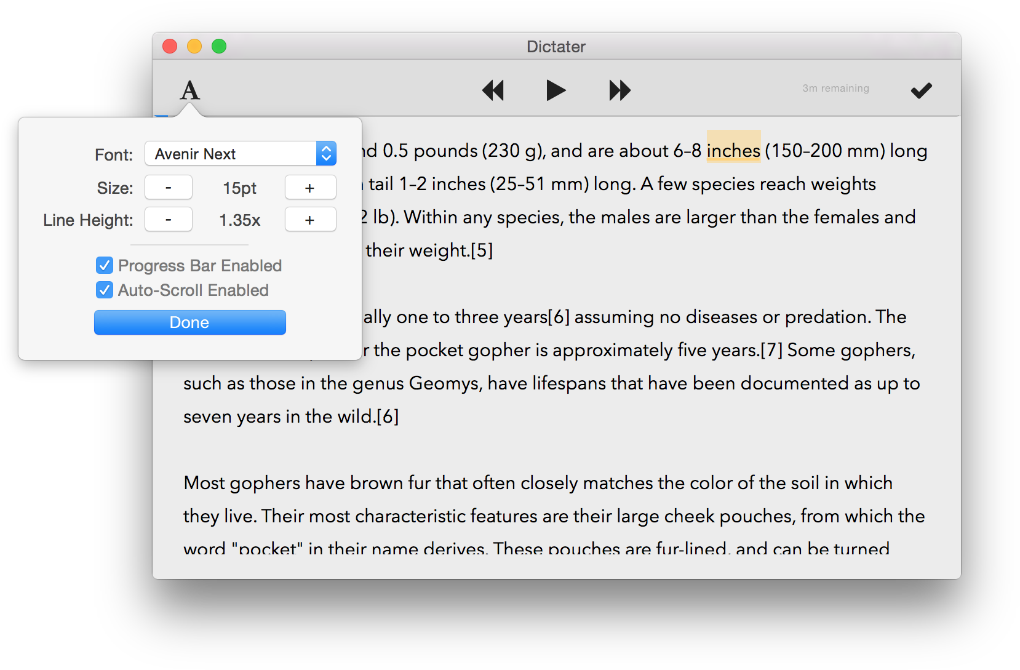Increase font size with plus button

pyautogui.click(x=310, y=188)
